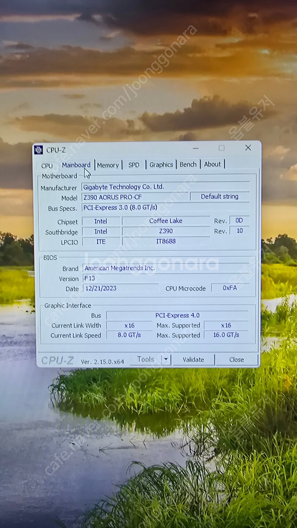
Task: Select the Mainboard tab
Action: coord(76,165)
